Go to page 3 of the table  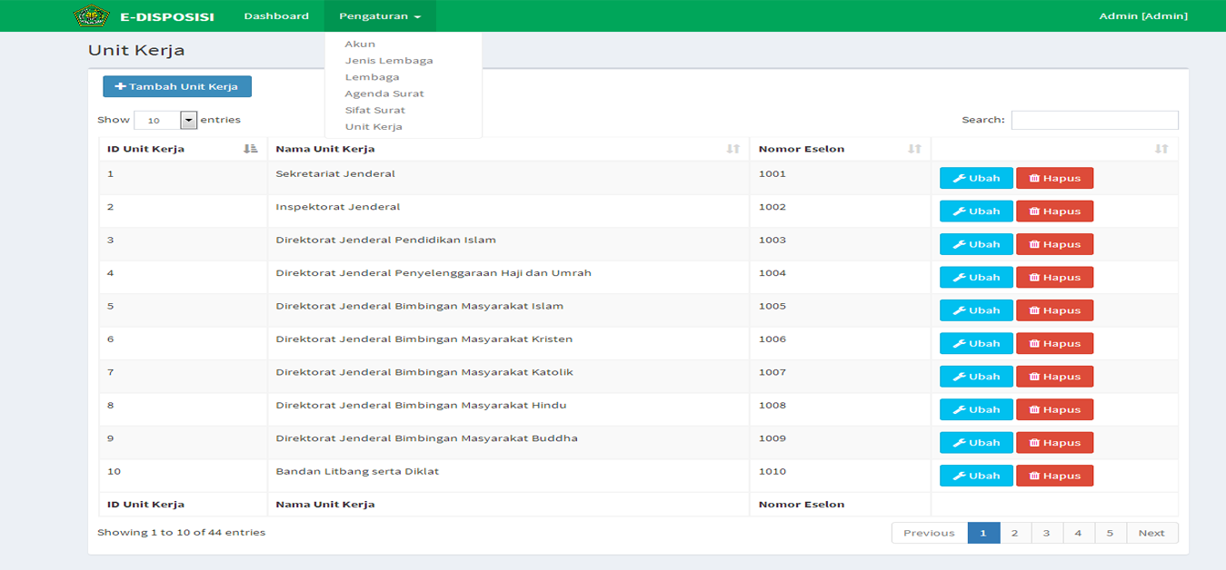click(1046, 533)
